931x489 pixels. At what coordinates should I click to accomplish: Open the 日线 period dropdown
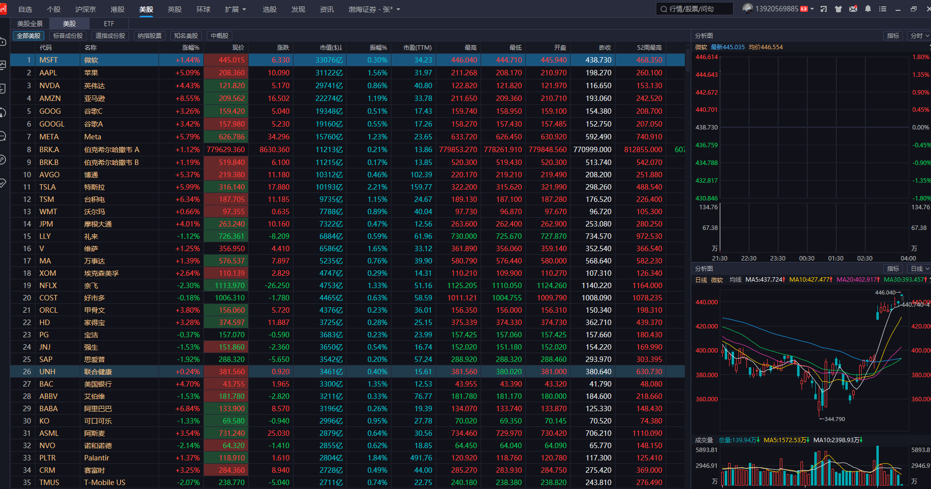(x=919, y=269)
